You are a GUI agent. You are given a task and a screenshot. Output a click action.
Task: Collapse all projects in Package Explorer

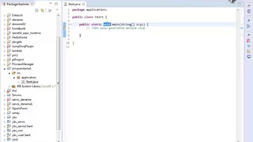(x=37, y=11)
